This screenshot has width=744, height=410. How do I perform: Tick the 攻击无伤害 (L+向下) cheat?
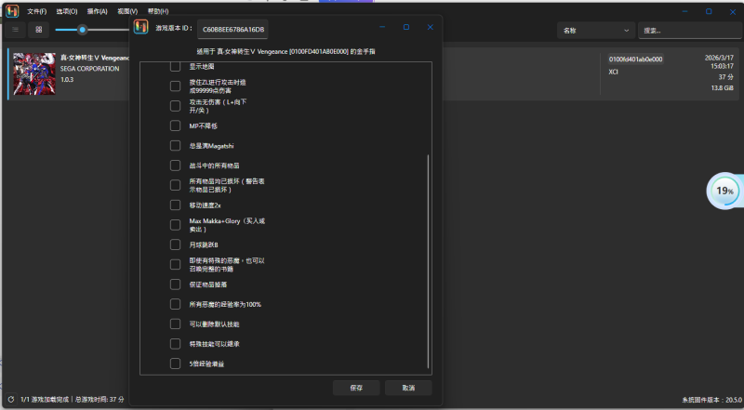pyautogui.click(x=175, y=106)
